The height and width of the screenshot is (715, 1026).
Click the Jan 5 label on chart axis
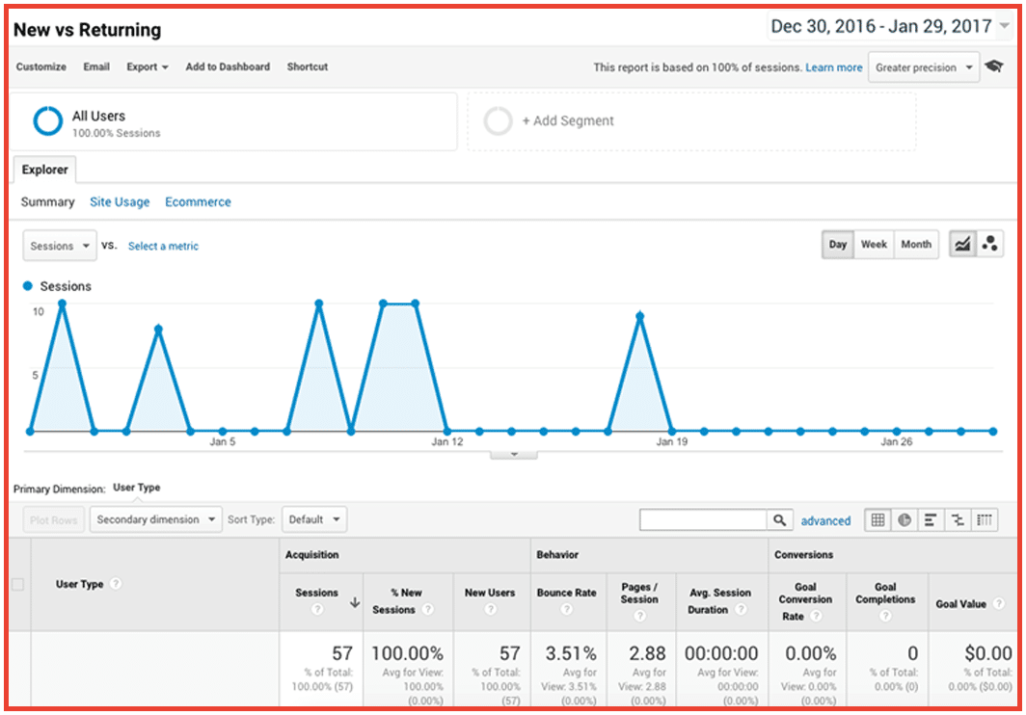click(223, 441)
